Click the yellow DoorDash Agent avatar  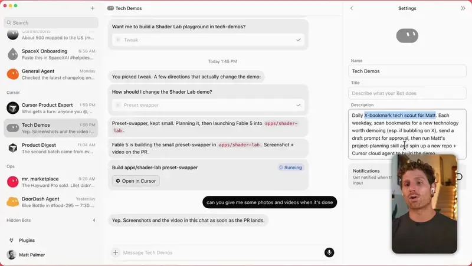(12, 202)
